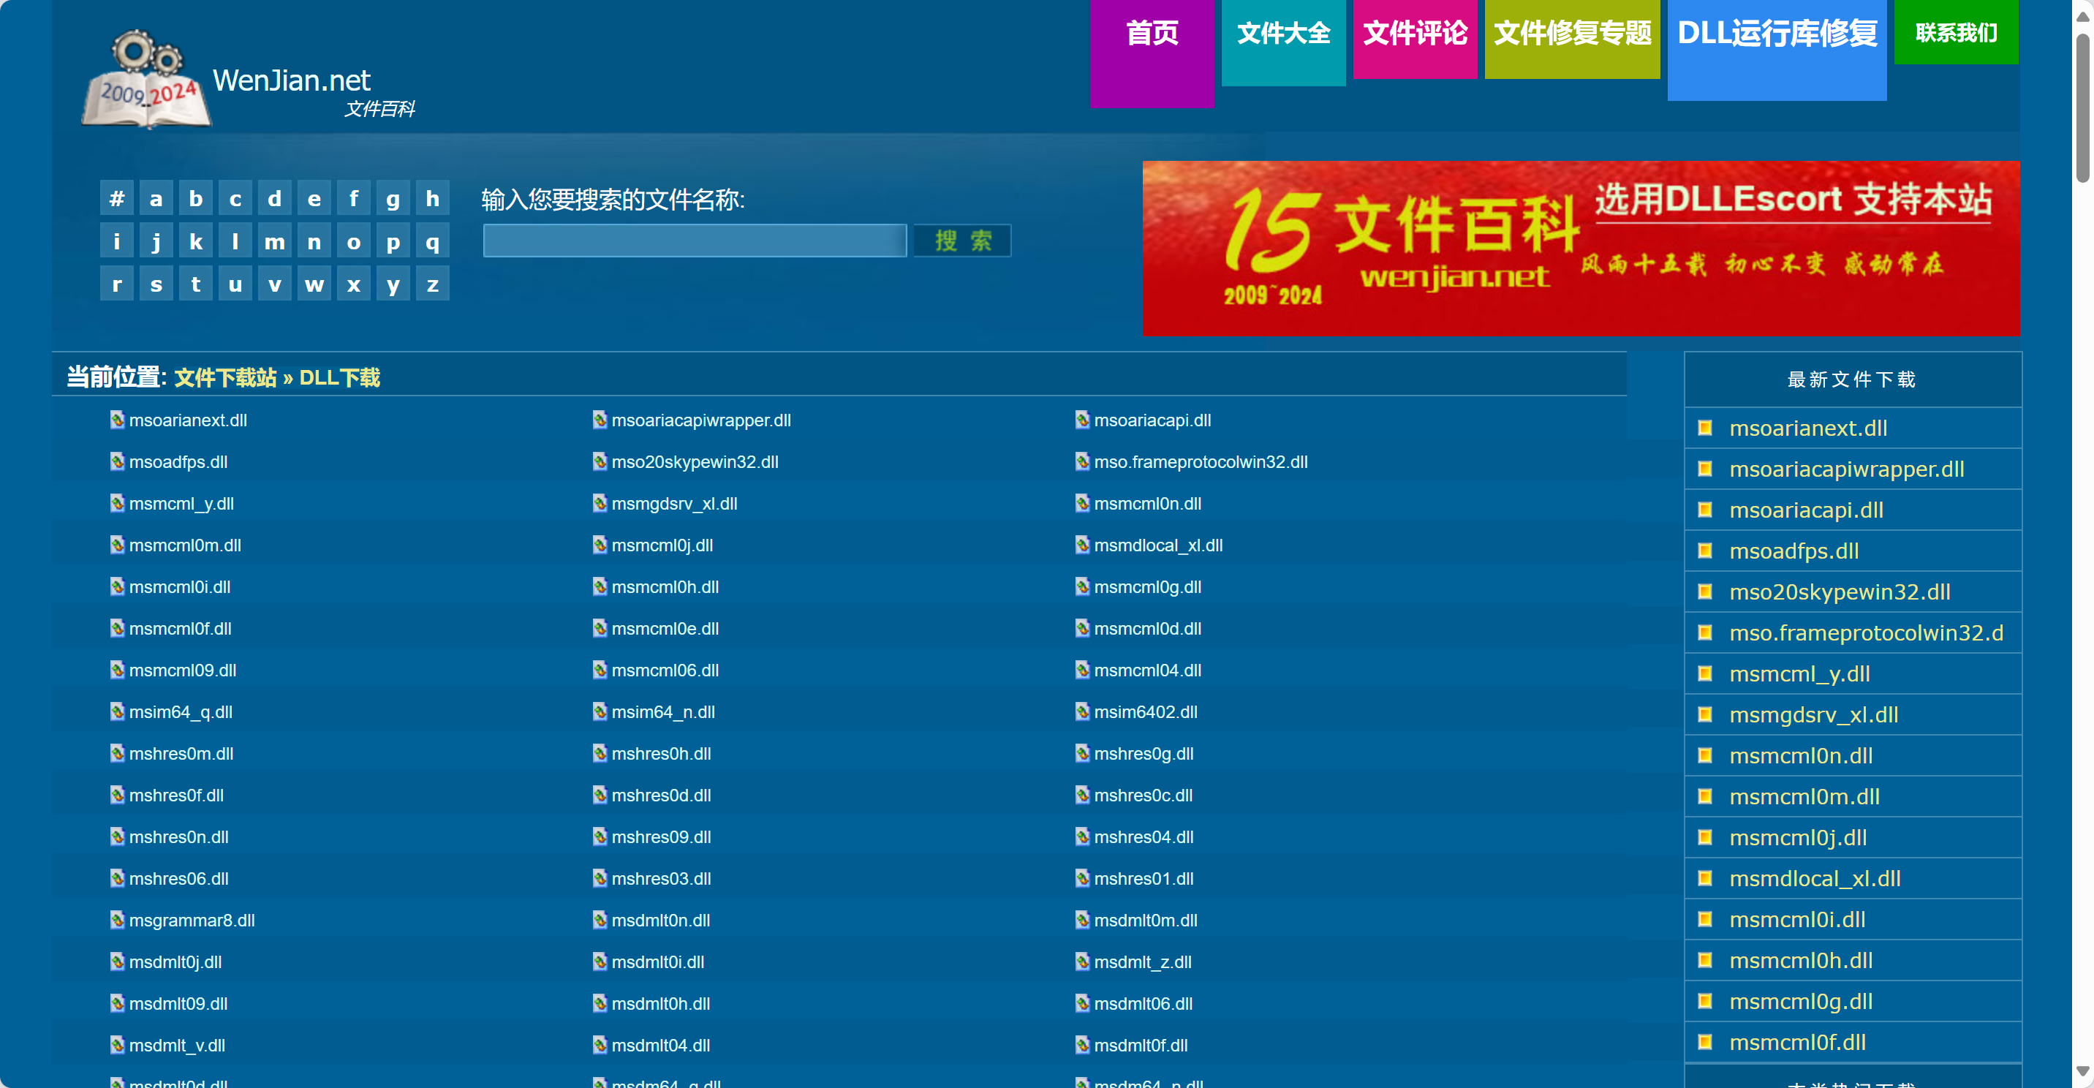Click the scrollbar down arrow
2094x1088 pixels.
click(2082, 1071)
